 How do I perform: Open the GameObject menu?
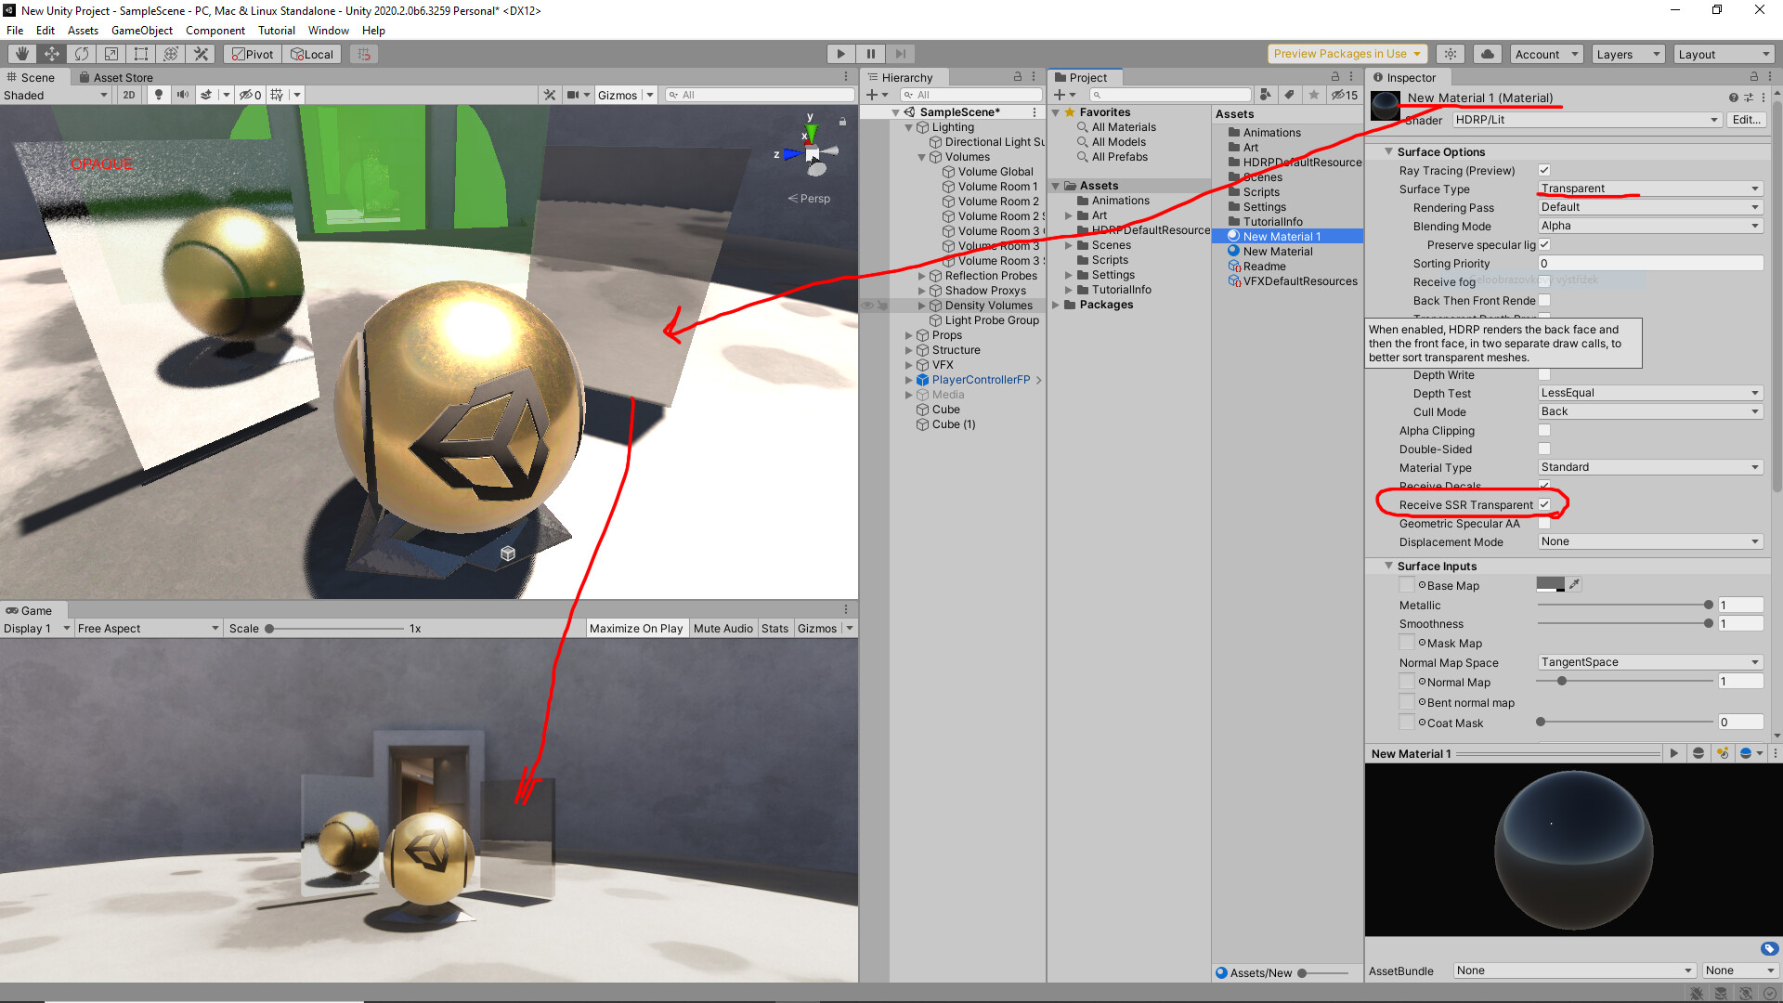click(x=141, y=31)
